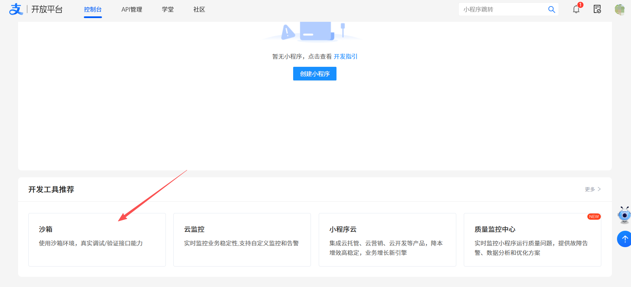Click the Alipay logo icon
The image size is (631, 287).
pos(16,9)
